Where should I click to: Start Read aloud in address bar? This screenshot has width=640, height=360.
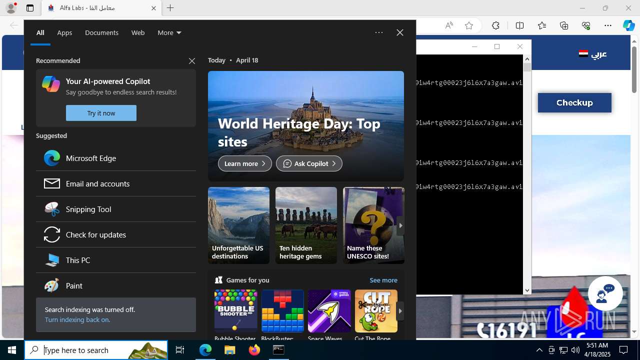(x=449, y=25)
